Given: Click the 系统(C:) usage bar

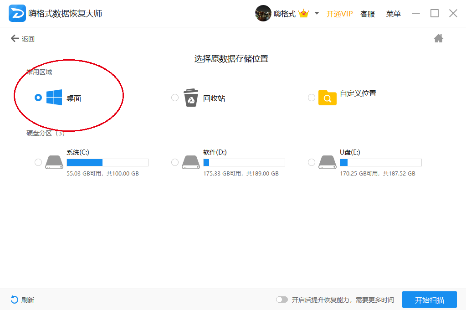Looking at the screenshot, I should [x=108, y=162].
